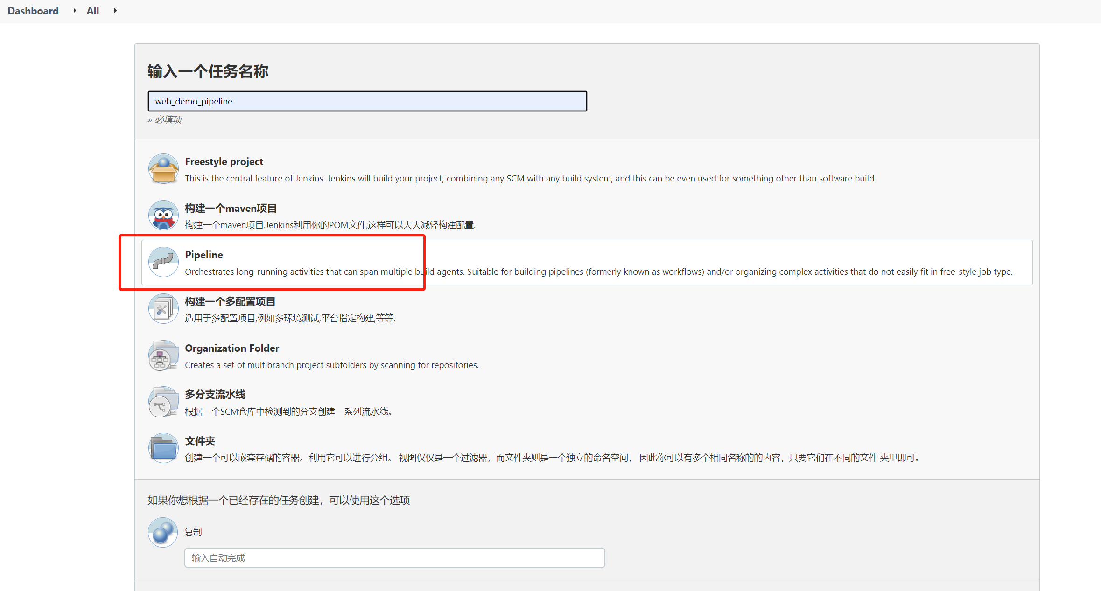Click the multibranch pipeline (多分支流水线) icon
Screen dimensions: 1101x591
point(163,402)
